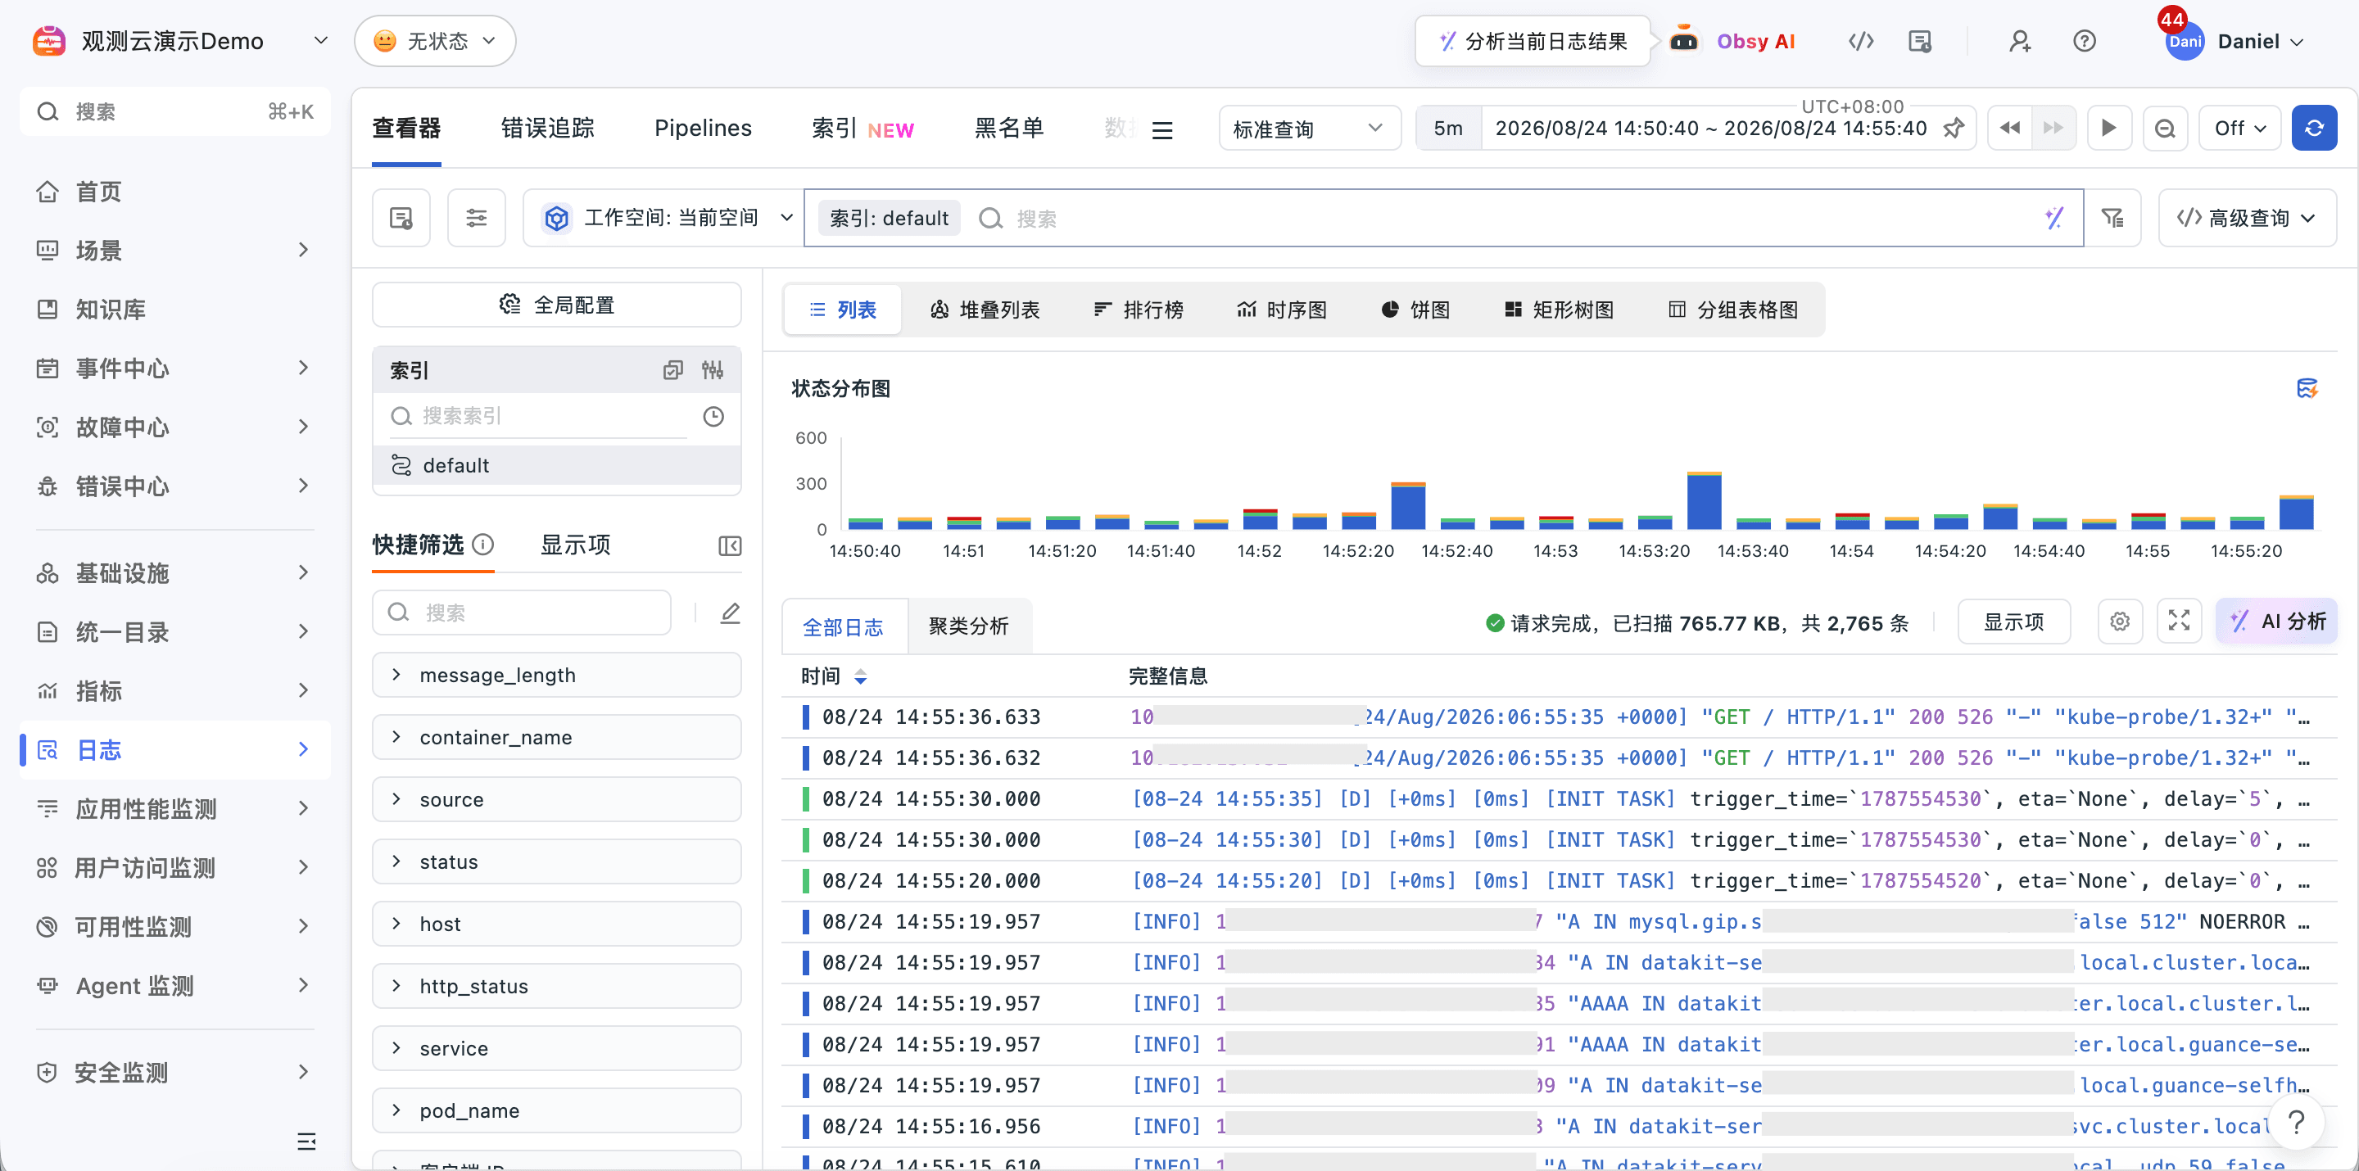Click the 分析当前日志结果 button
The height and width of the screenshot is (1171, 2359).
pos(1533,41)
